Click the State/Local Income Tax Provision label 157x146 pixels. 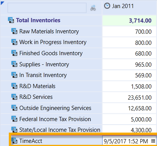pyautogui.click(x=59, y=130)
